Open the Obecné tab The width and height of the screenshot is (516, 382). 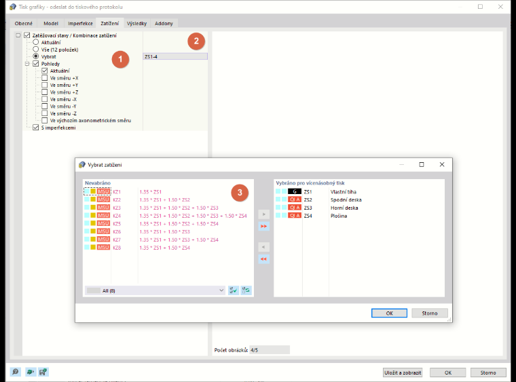coord(23,23)
